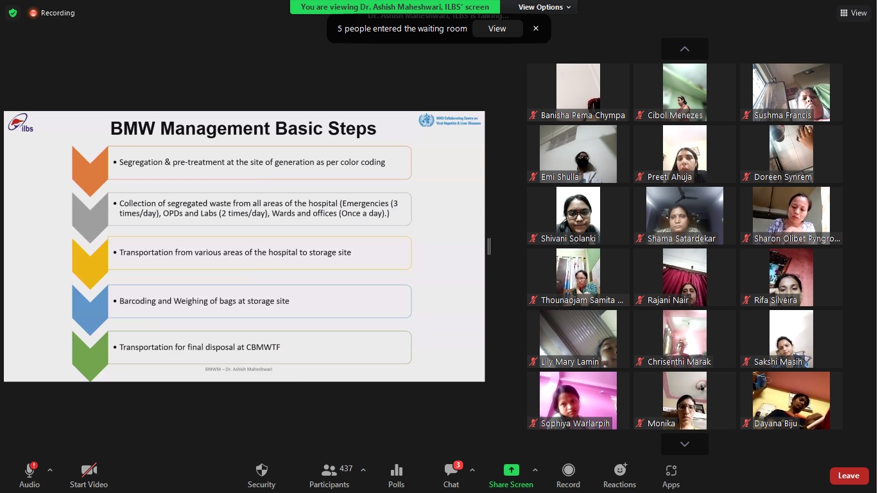Select Sharon Olibet Pyngrope video tile
878x493 pixels.
[x=791, y=216]
